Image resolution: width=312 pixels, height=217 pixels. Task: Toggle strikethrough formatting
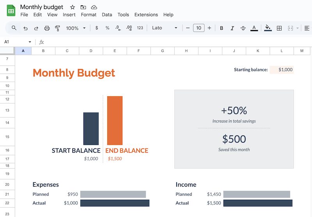coord(243,28)
